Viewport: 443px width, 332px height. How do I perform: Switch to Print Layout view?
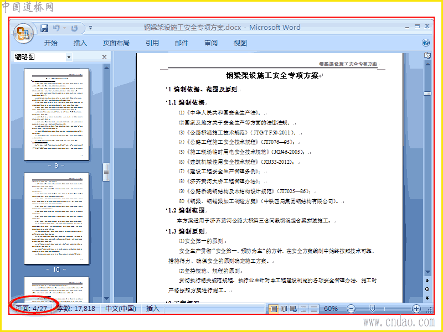tap(274, 309)
